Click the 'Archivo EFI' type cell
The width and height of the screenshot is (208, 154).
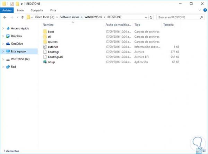(x=141, y=57)
